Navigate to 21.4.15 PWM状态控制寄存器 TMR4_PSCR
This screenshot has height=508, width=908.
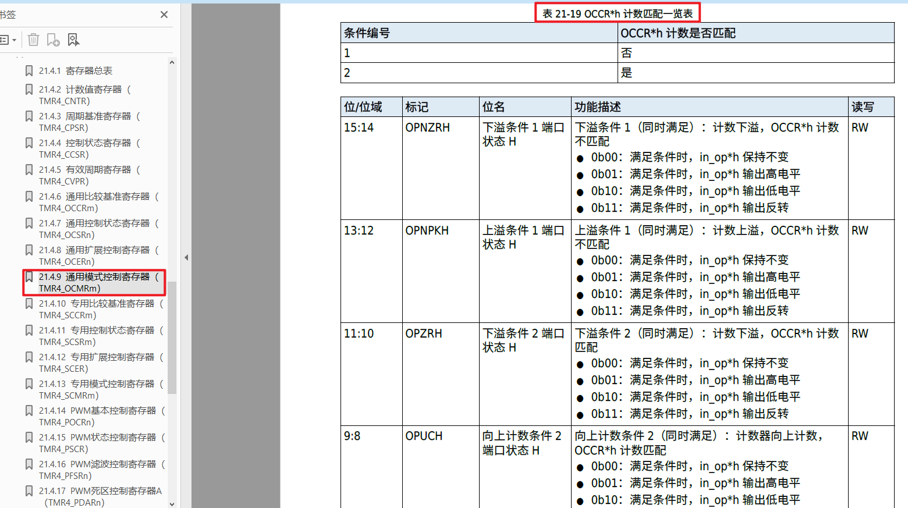click(102, 443)
